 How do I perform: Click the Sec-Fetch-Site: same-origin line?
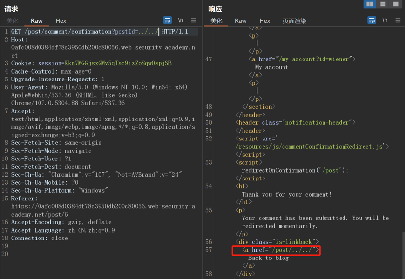[x=56, y=143]
